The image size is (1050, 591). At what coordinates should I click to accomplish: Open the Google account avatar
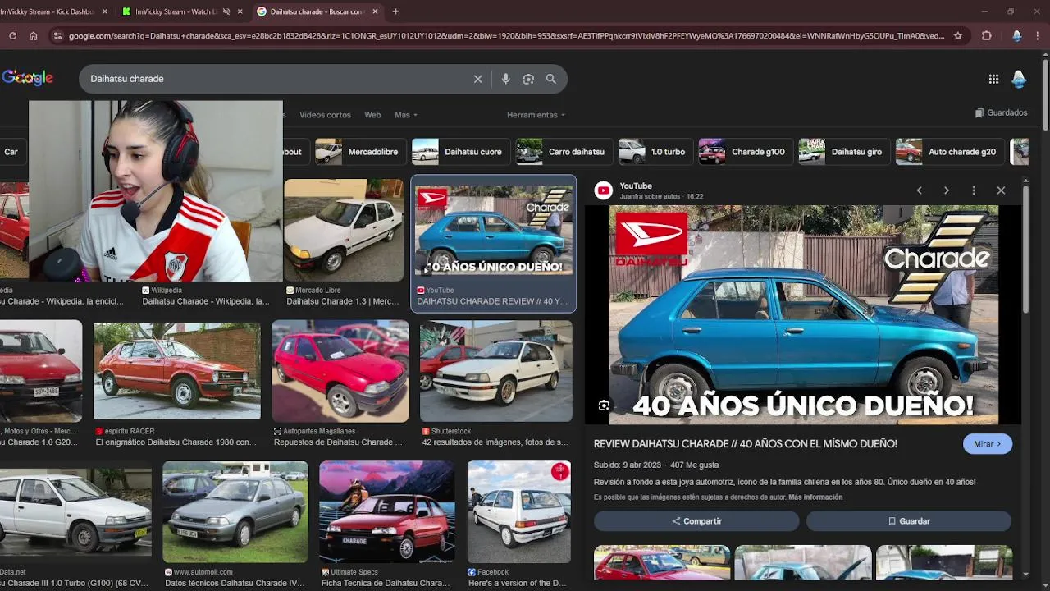[x=1019, y=79]
